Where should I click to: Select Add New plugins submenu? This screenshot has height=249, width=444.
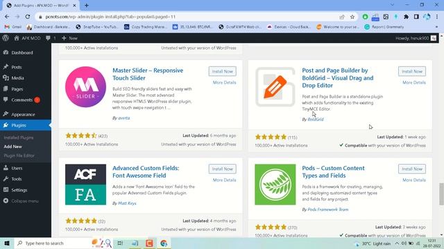12,147
